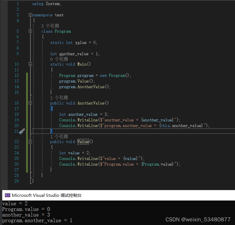
Task: Click console output 'Program.value = 0'
Action: point(26,209)
